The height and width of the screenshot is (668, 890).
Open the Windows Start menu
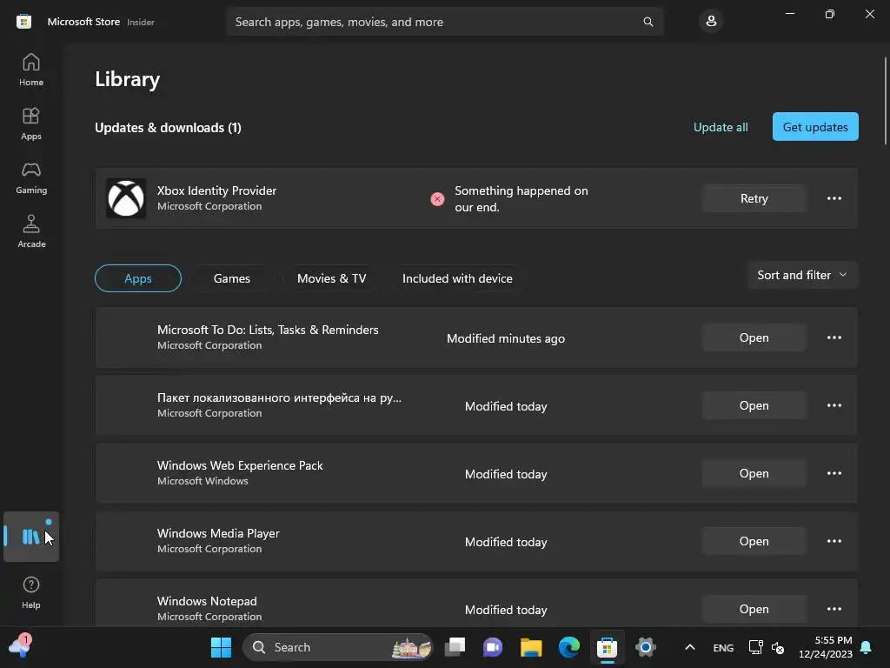coord(221,647)
